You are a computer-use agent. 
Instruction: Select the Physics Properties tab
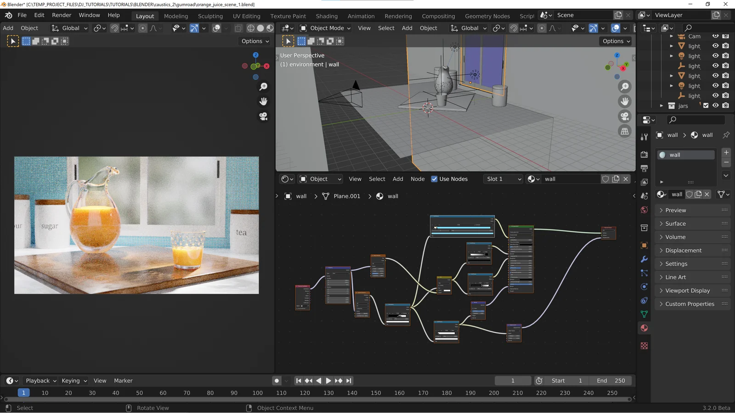click(x=644, y=285)
